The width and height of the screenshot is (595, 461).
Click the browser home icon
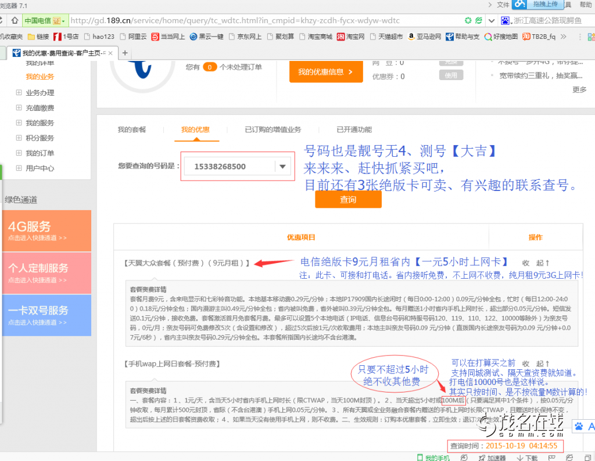point(15,20)
